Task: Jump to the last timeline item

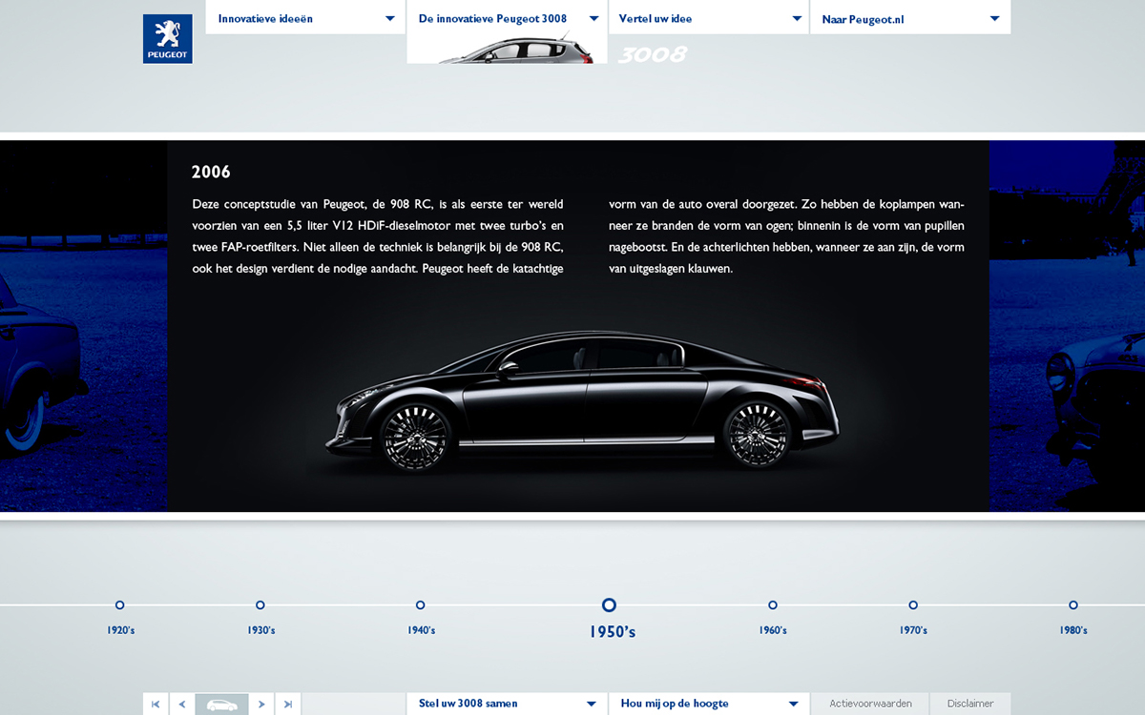Action: click(x=288, y=705)
